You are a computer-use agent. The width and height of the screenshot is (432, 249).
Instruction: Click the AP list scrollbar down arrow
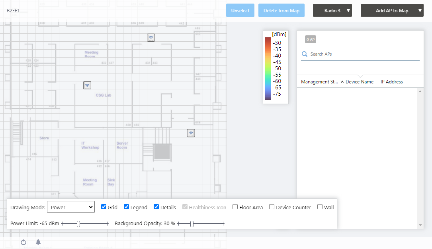point(420,225)
